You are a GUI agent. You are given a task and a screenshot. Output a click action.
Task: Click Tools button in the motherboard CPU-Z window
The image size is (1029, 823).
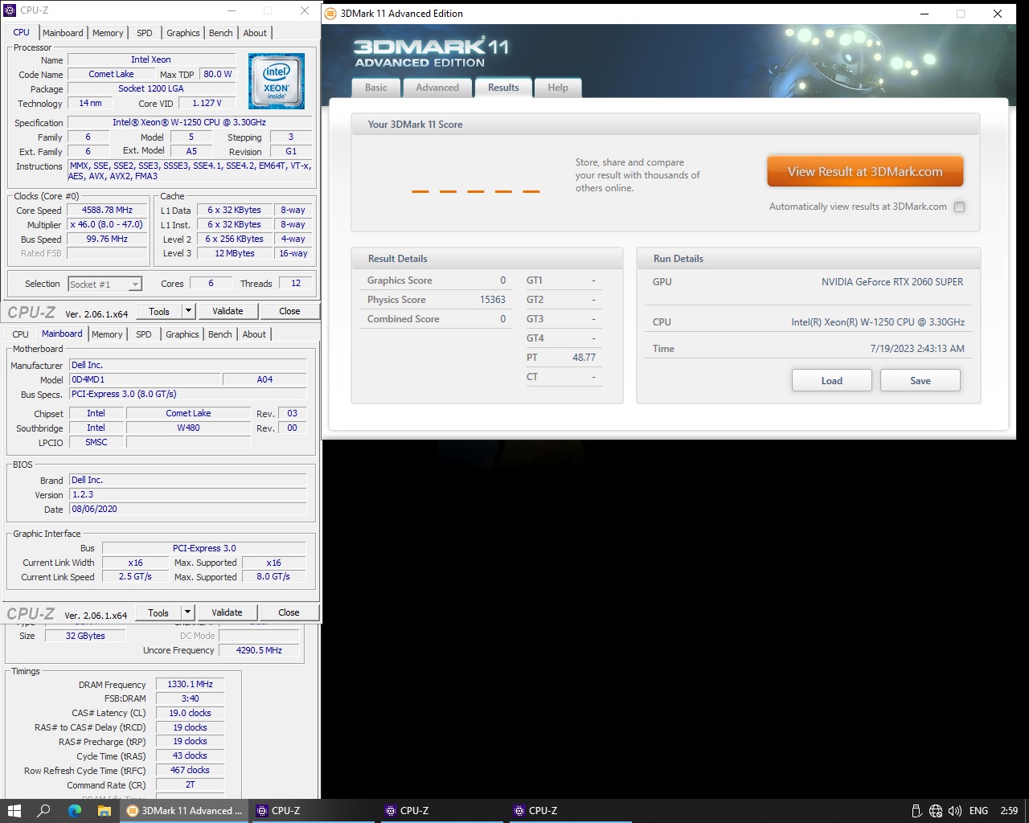(x=158, y=612)
